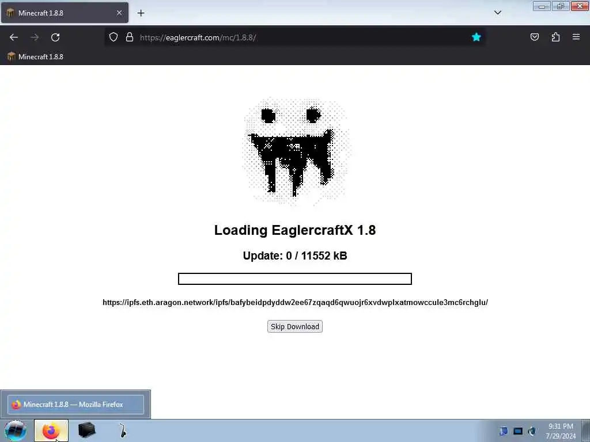Click the padlock site security icon

point(130,37)
